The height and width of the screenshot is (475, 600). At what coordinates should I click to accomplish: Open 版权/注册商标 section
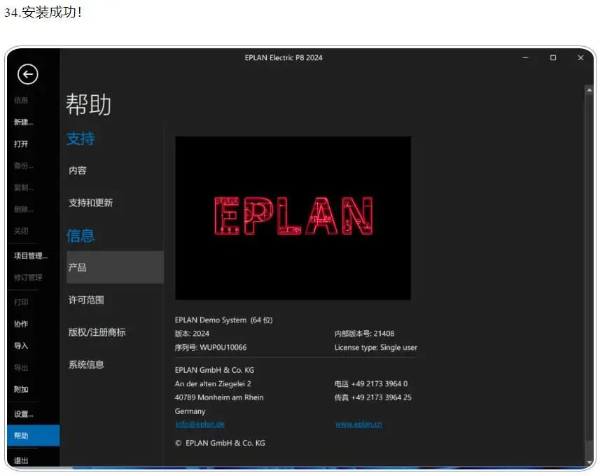click(97, 332)
